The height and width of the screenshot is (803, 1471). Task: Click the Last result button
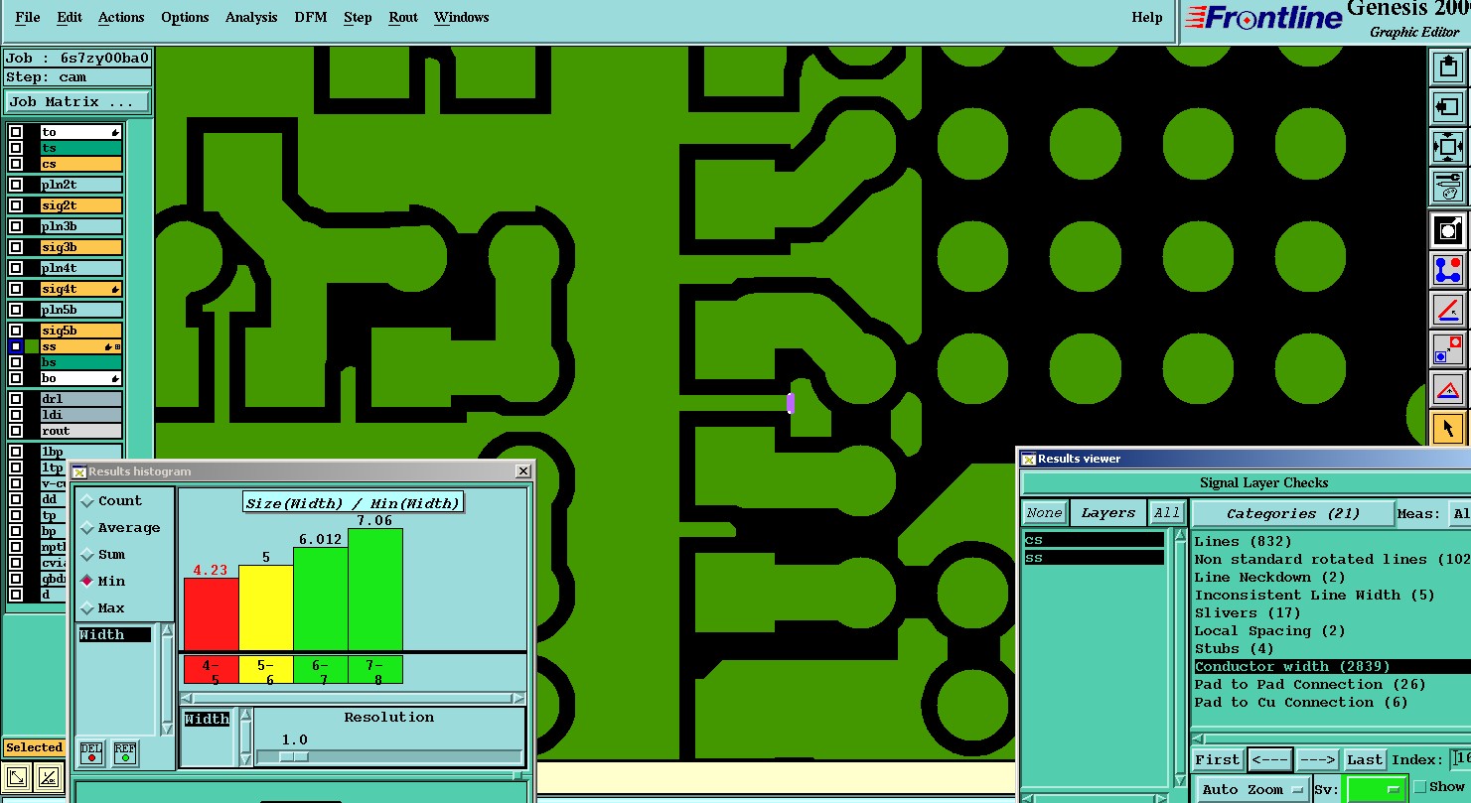coord(1364,759)
